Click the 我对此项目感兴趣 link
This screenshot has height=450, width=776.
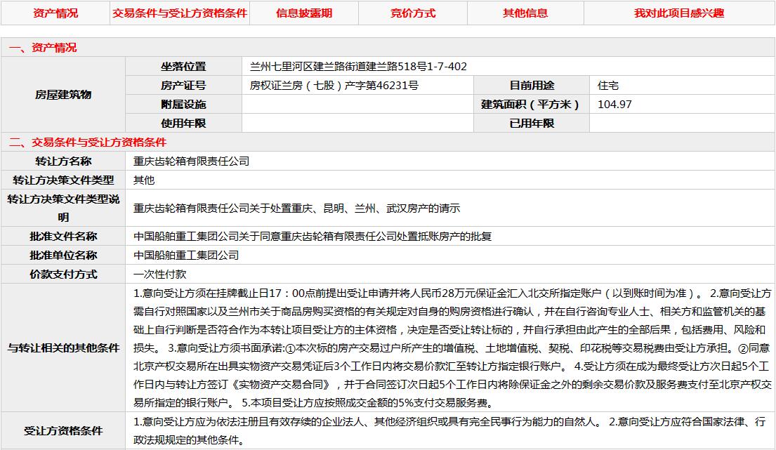tap(678, 13)
